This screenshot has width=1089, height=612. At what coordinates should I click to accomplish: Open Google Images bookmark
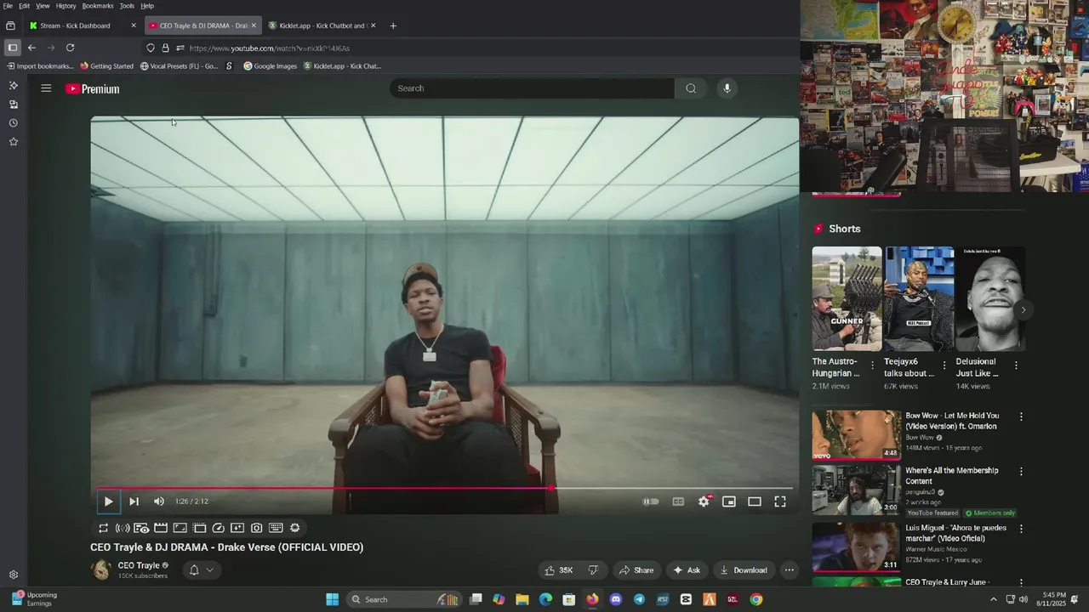(x=270, y=66)
